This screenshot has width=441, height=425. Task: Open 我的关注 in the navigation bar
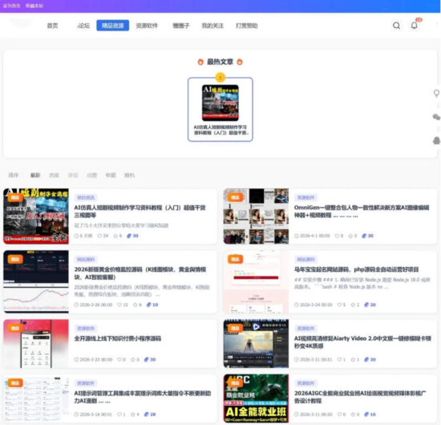(212, 26)
